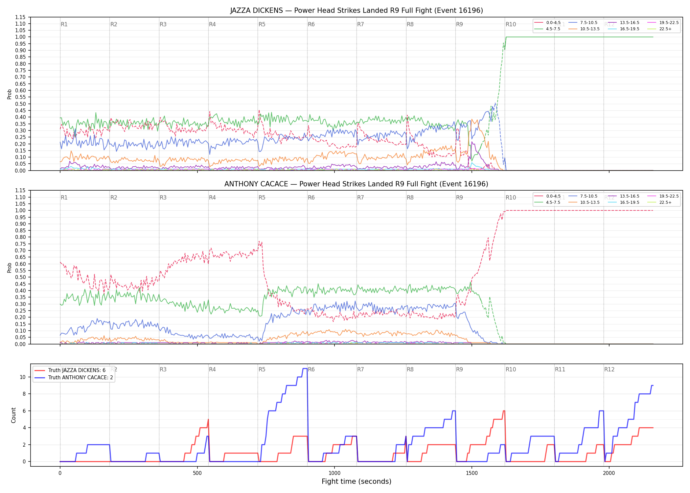Click the R9 round marker in the Dickens chart
This screenshot has height=493, width=690.
pyautogui.click(x=459, y=24)
